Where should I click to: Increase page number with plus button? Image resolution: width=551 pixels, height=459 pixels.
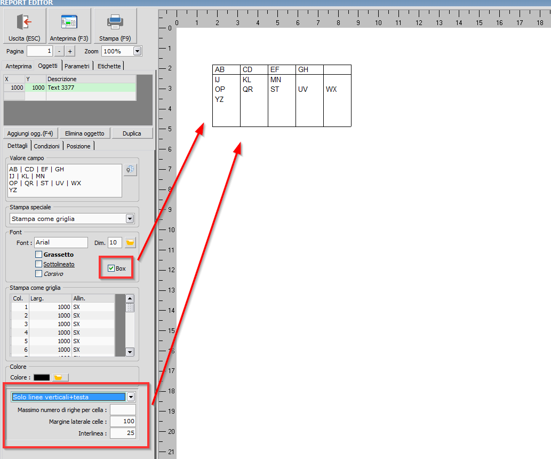pos(70,51)
